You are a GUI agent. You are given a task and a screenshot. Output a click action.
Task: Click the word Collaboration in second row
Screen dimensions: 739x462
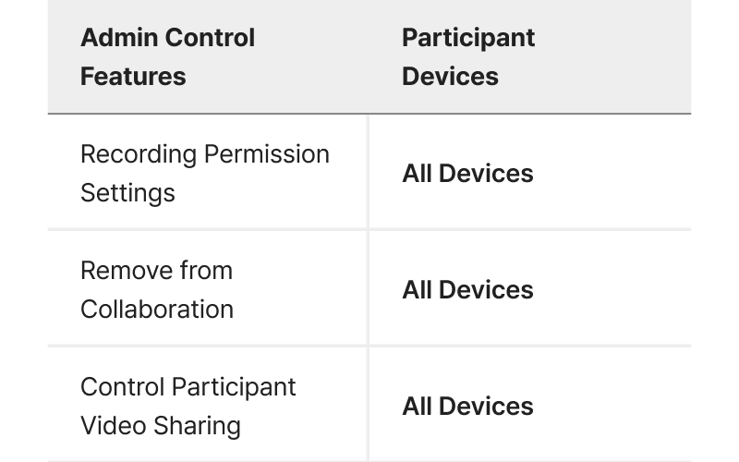tap(157, 310)
